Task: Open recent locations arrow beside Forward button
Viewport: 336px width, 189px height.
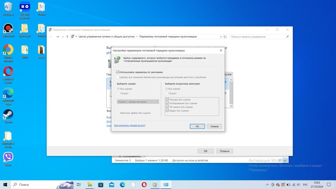Action: click(x=63, y=37)
